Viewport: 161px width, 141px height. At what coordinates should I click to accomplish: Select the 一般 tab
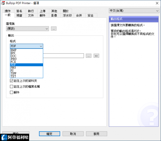pos(8,15)
